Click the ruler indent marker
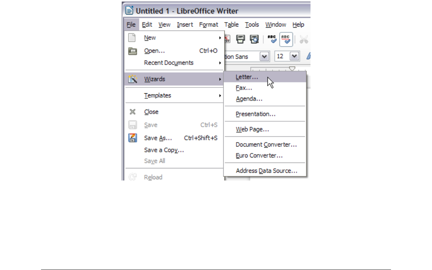 pos(292,69)
